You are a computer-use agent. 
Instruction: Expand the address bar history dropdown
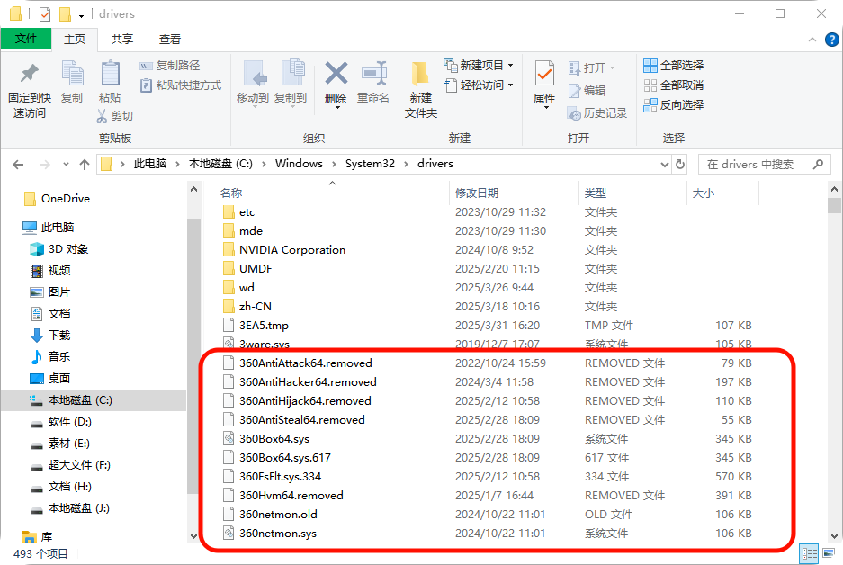665,165
